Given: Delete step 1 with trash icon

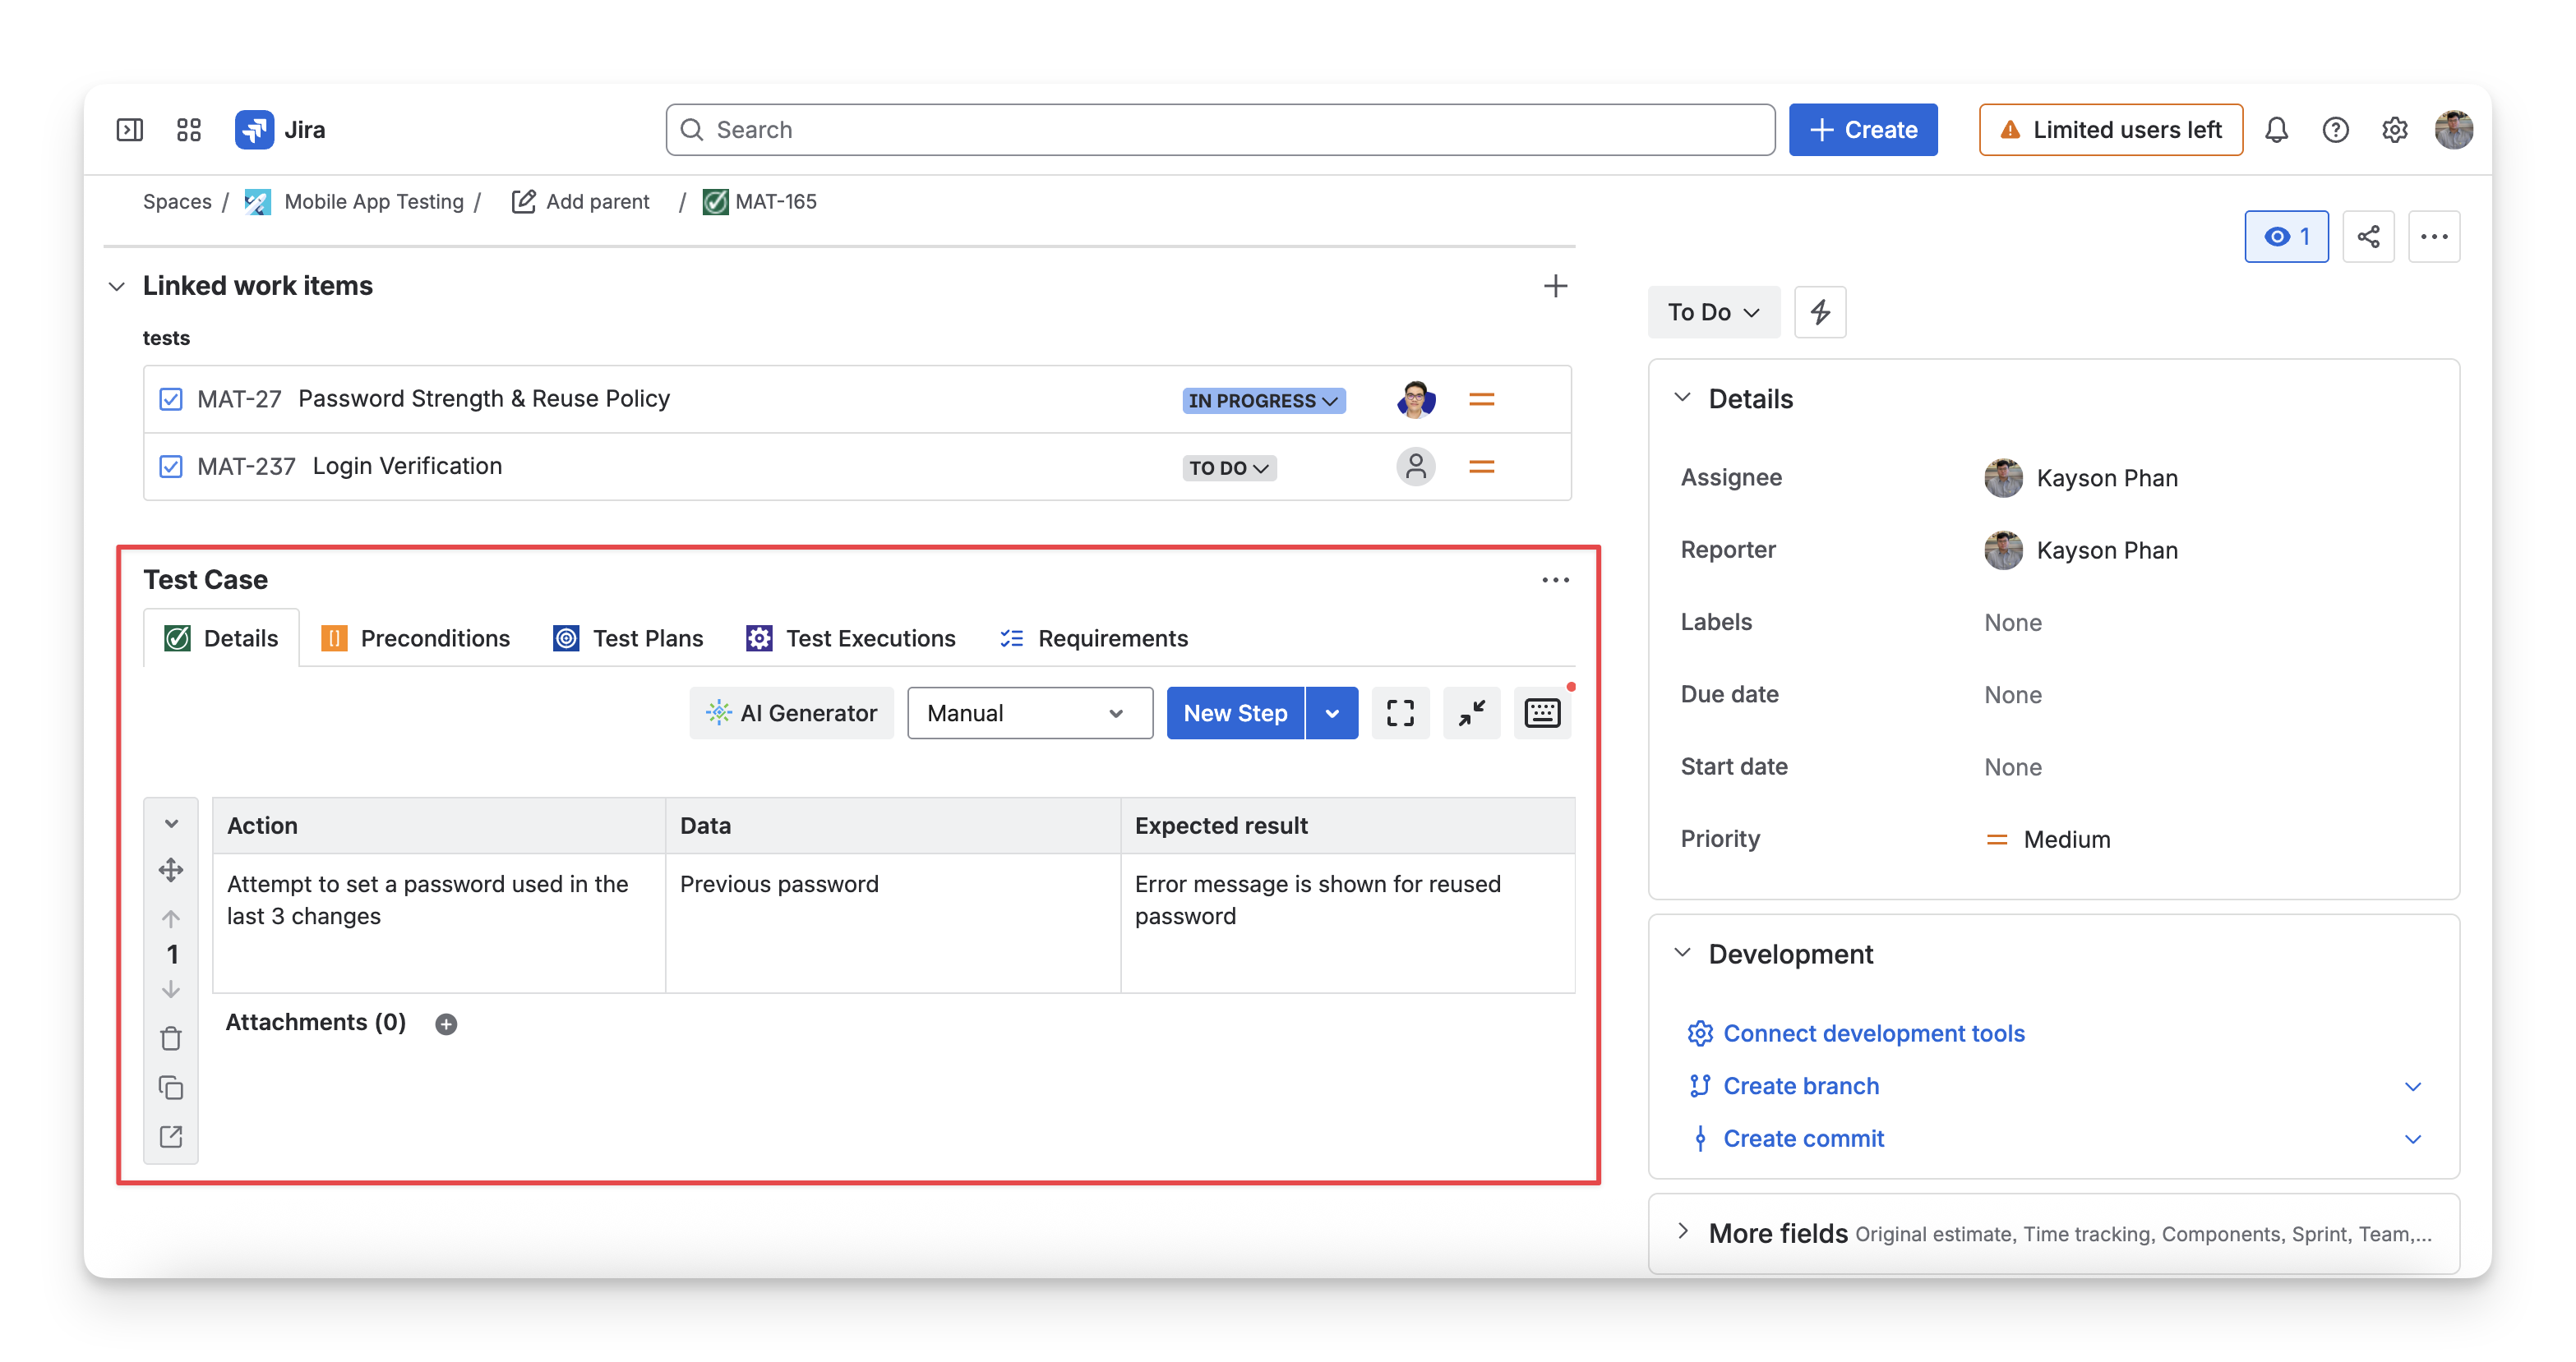Looking at the screenshot, I should tap(171, 1039).
